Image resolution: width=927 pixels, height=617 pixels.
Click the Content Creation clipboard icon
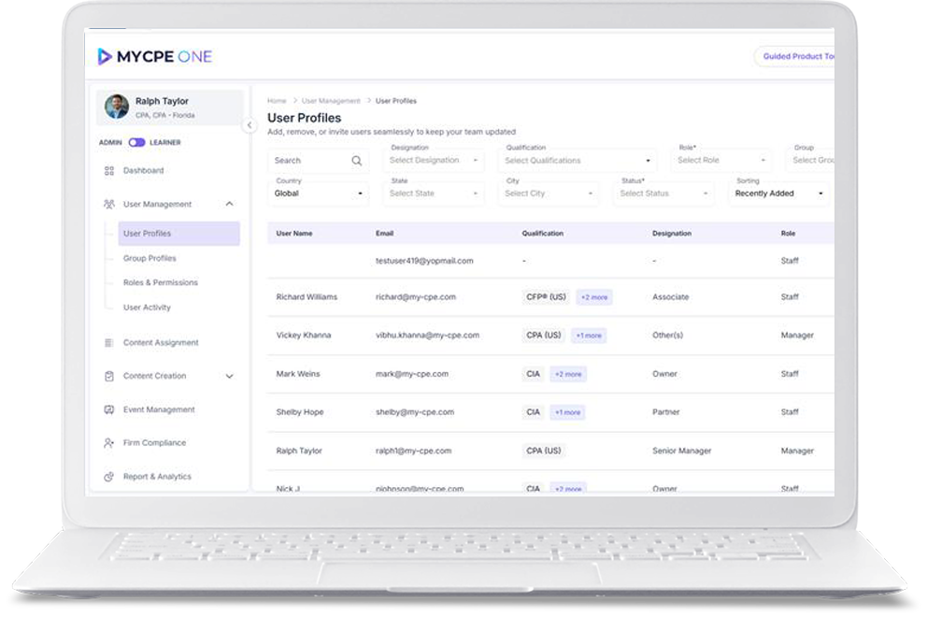tap(108, 376)
